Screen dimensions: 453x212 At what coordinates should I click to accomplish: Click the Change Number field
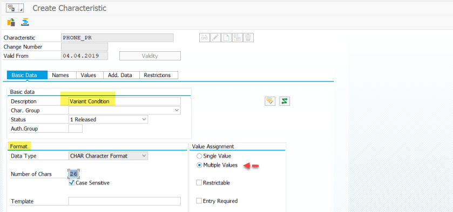pos(85,47)
